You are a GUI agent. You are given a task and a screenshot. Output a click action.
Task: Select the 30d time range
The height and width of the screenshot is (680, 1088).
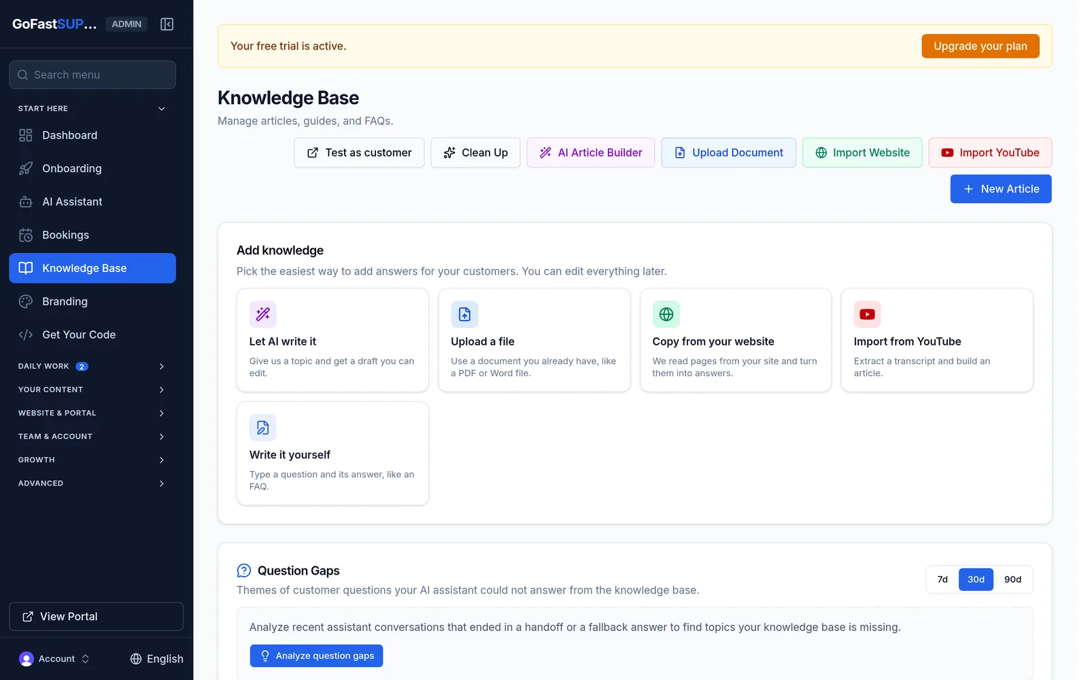[976, 579]
